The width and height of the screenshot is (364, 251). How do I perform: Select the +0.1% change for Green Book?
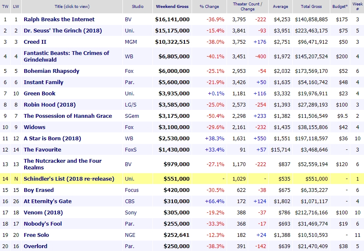point(216,94)
